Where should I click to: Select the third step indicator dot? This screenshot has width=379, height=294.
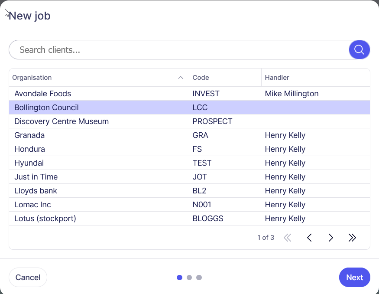pyautogui.click(x=199, y=278)
